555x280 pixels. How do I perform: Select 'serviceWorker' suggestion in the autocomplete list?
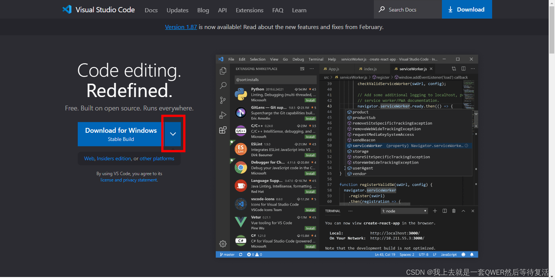pyautogui.click(x=408, y=146)
